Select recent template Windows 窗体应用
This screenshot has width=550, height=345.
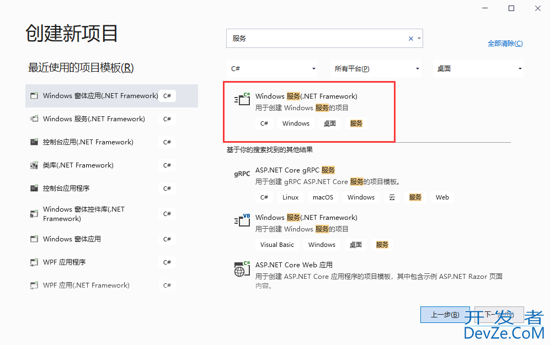pos(111,239)
